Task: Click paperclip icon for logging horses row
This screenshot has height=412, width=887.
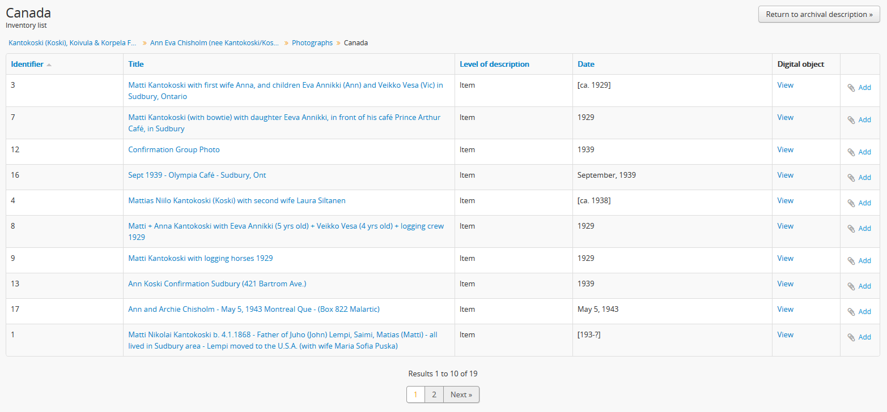Action: click(851, 261)
